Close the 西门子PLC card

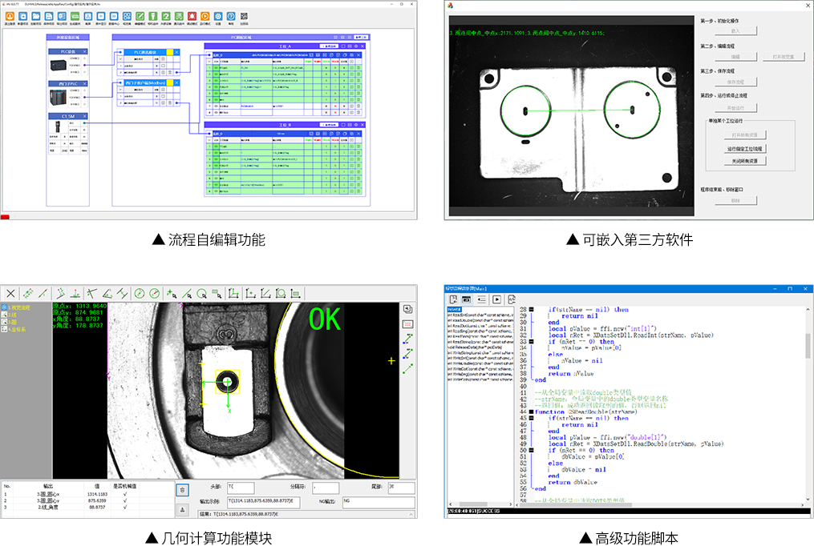point(85,83)
